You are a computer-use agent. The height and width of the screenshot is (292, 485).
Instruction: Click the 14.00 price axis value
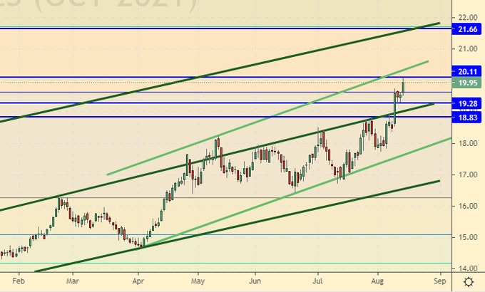[468, 268]
